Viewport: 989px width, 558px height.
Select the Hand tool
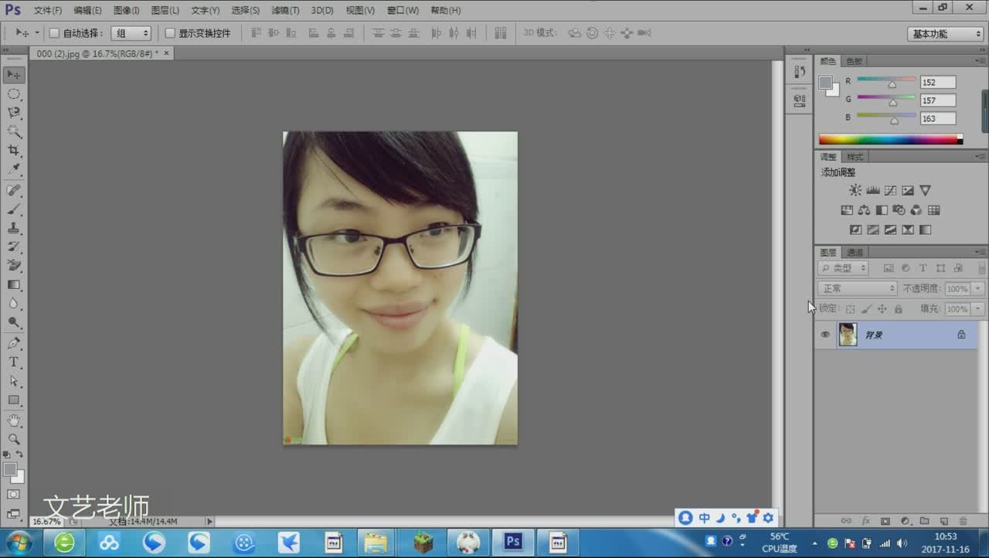[x=14, y=420]
